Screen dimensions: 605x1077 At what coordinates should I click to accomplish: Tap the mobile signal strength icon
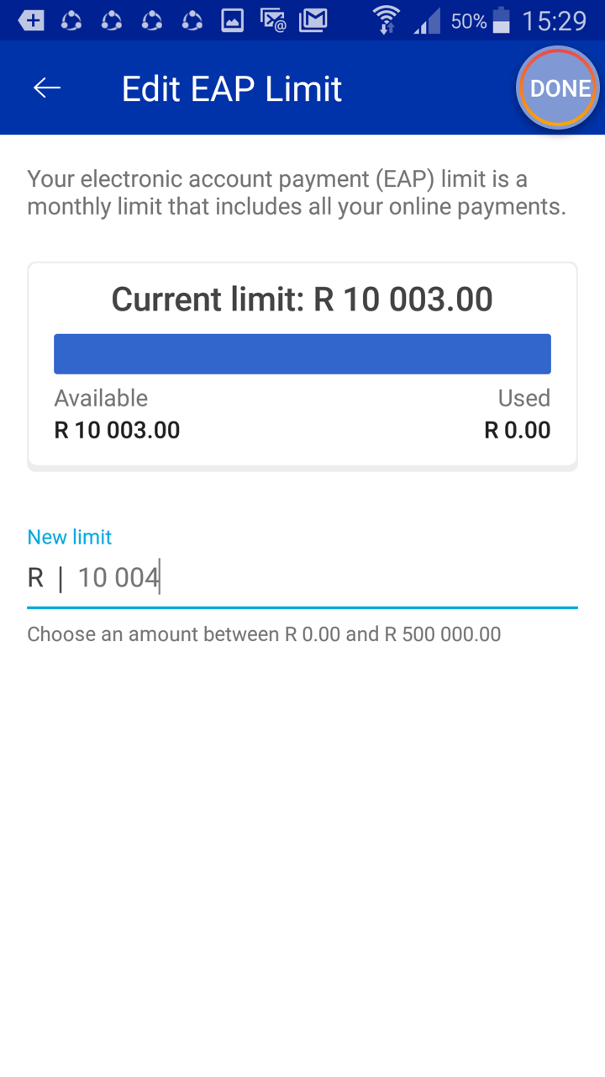click(428, 20)
